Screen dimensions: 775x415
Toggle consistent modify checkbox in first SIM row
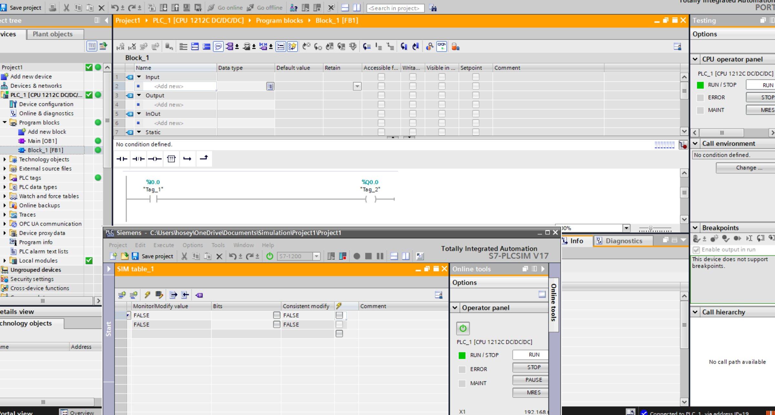pos(339,315)
